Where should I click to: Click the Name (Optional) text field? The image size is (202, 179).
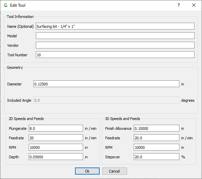115,26
